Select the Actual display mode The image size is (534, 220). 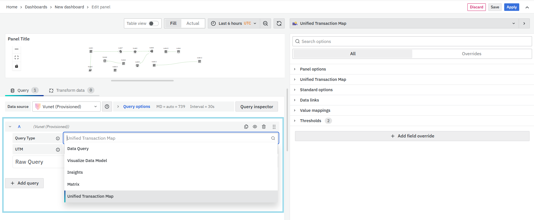pyautogui.click(x=193, y=23)
